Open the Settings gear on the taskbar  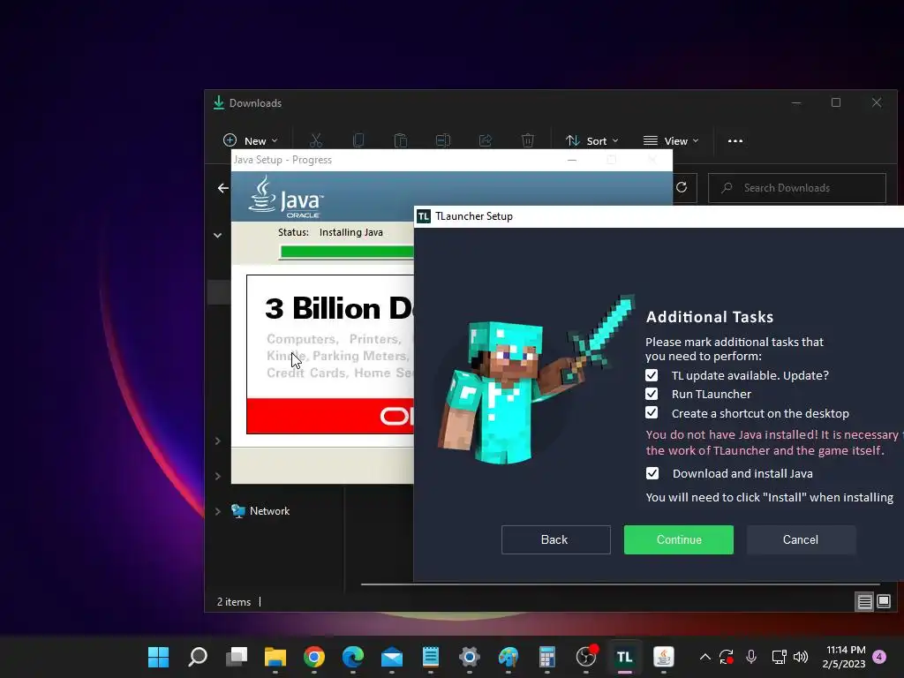(470, 657)
